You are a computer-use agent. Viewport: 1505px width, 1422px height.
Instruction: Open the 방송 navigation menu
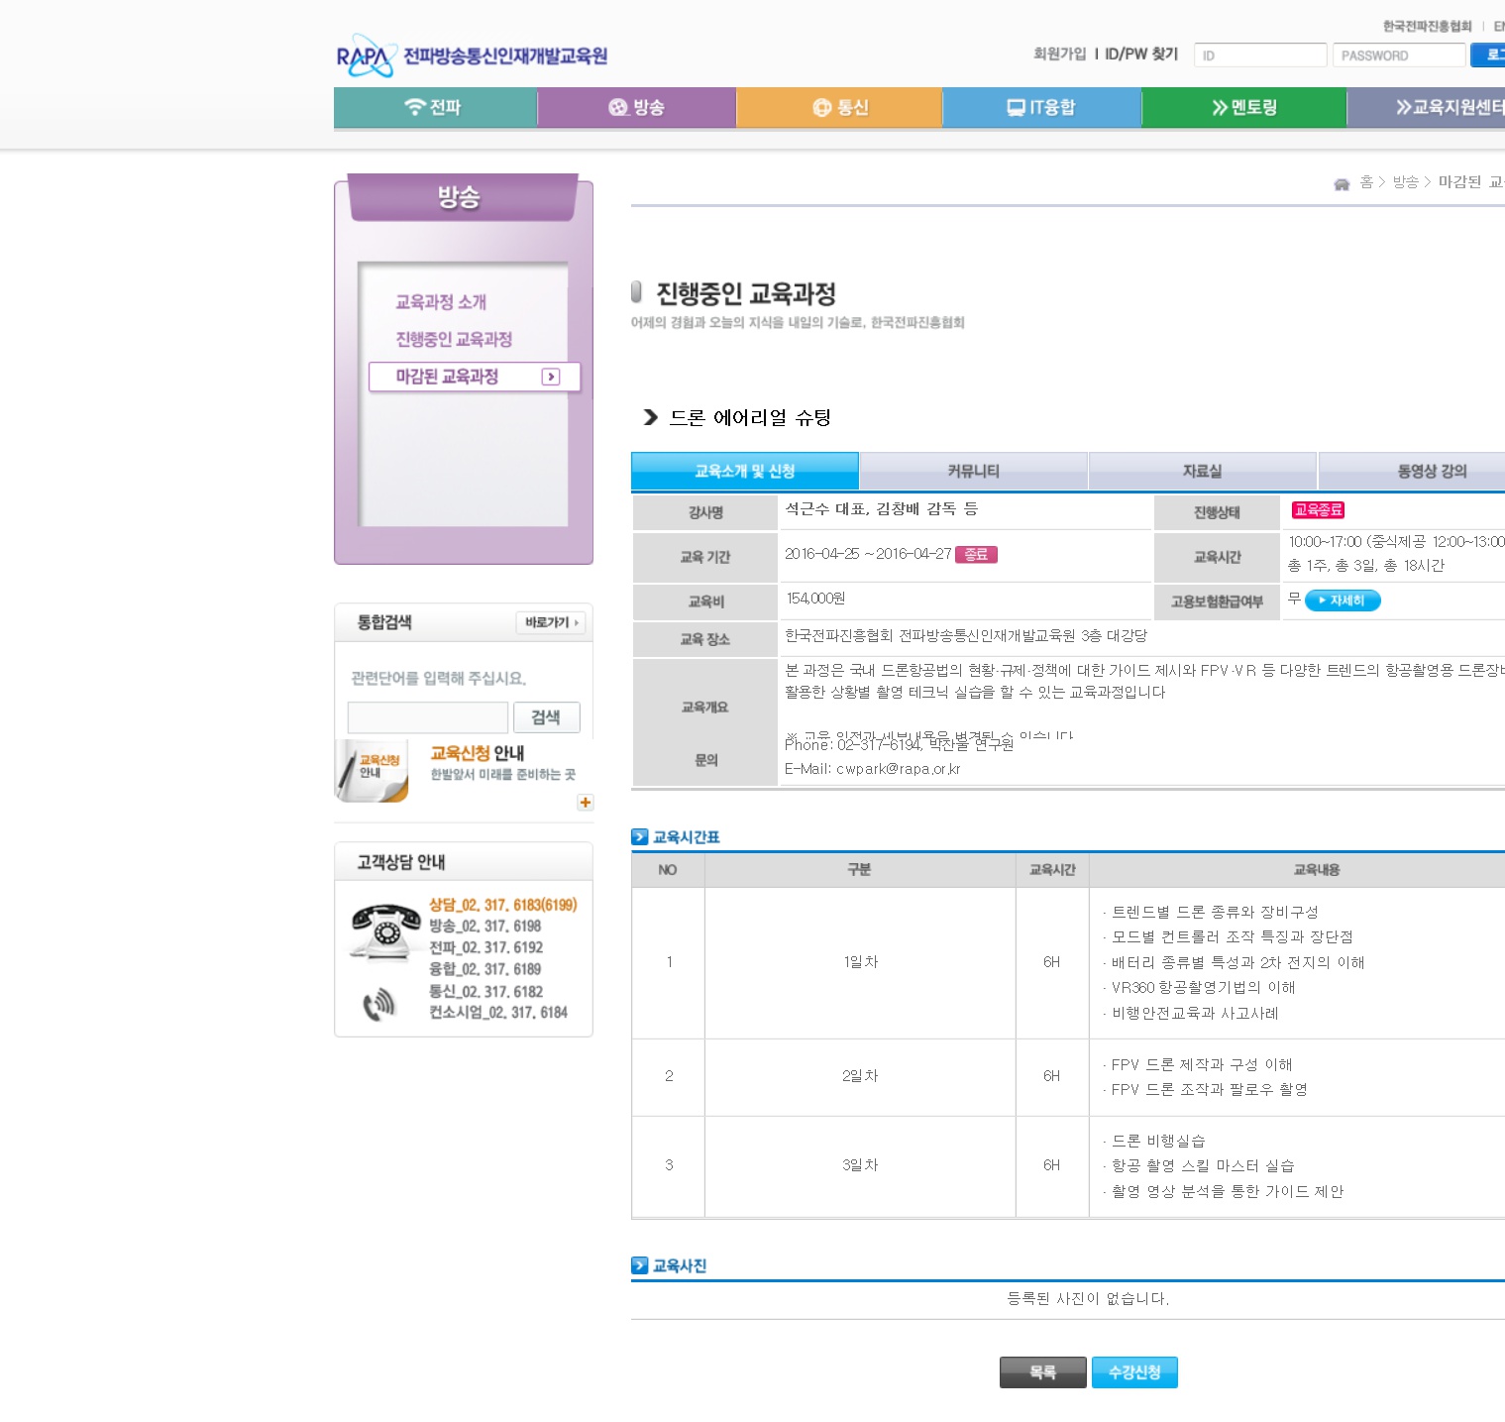[x=636, y=107]
